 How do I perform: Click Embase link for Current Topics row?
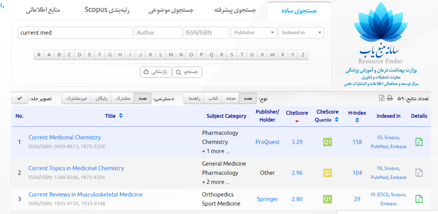coord(398,177)
